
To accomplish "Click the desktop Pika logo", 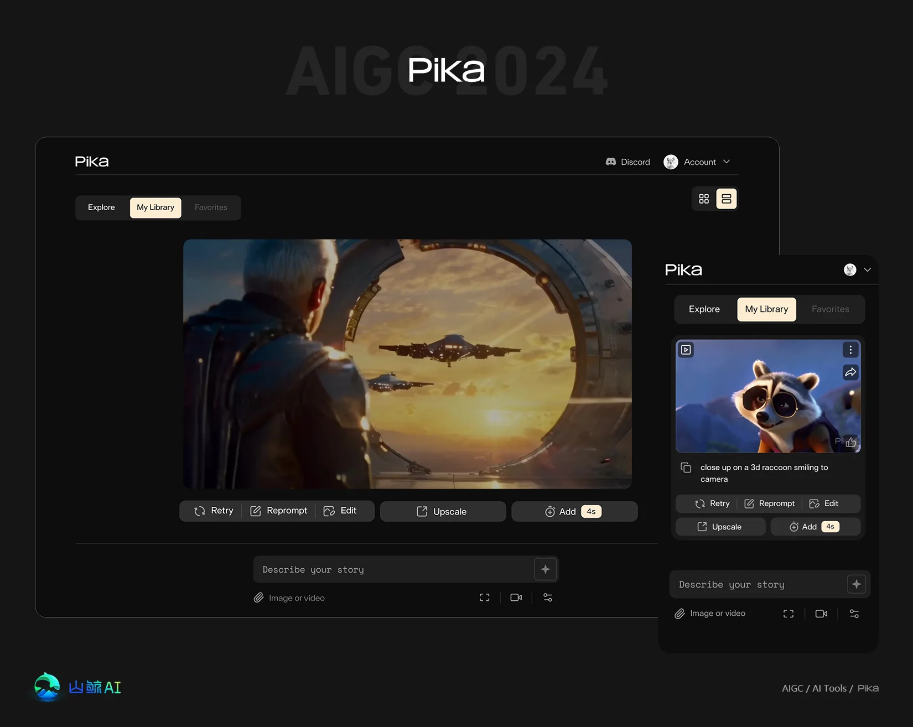I will [92, 162].
